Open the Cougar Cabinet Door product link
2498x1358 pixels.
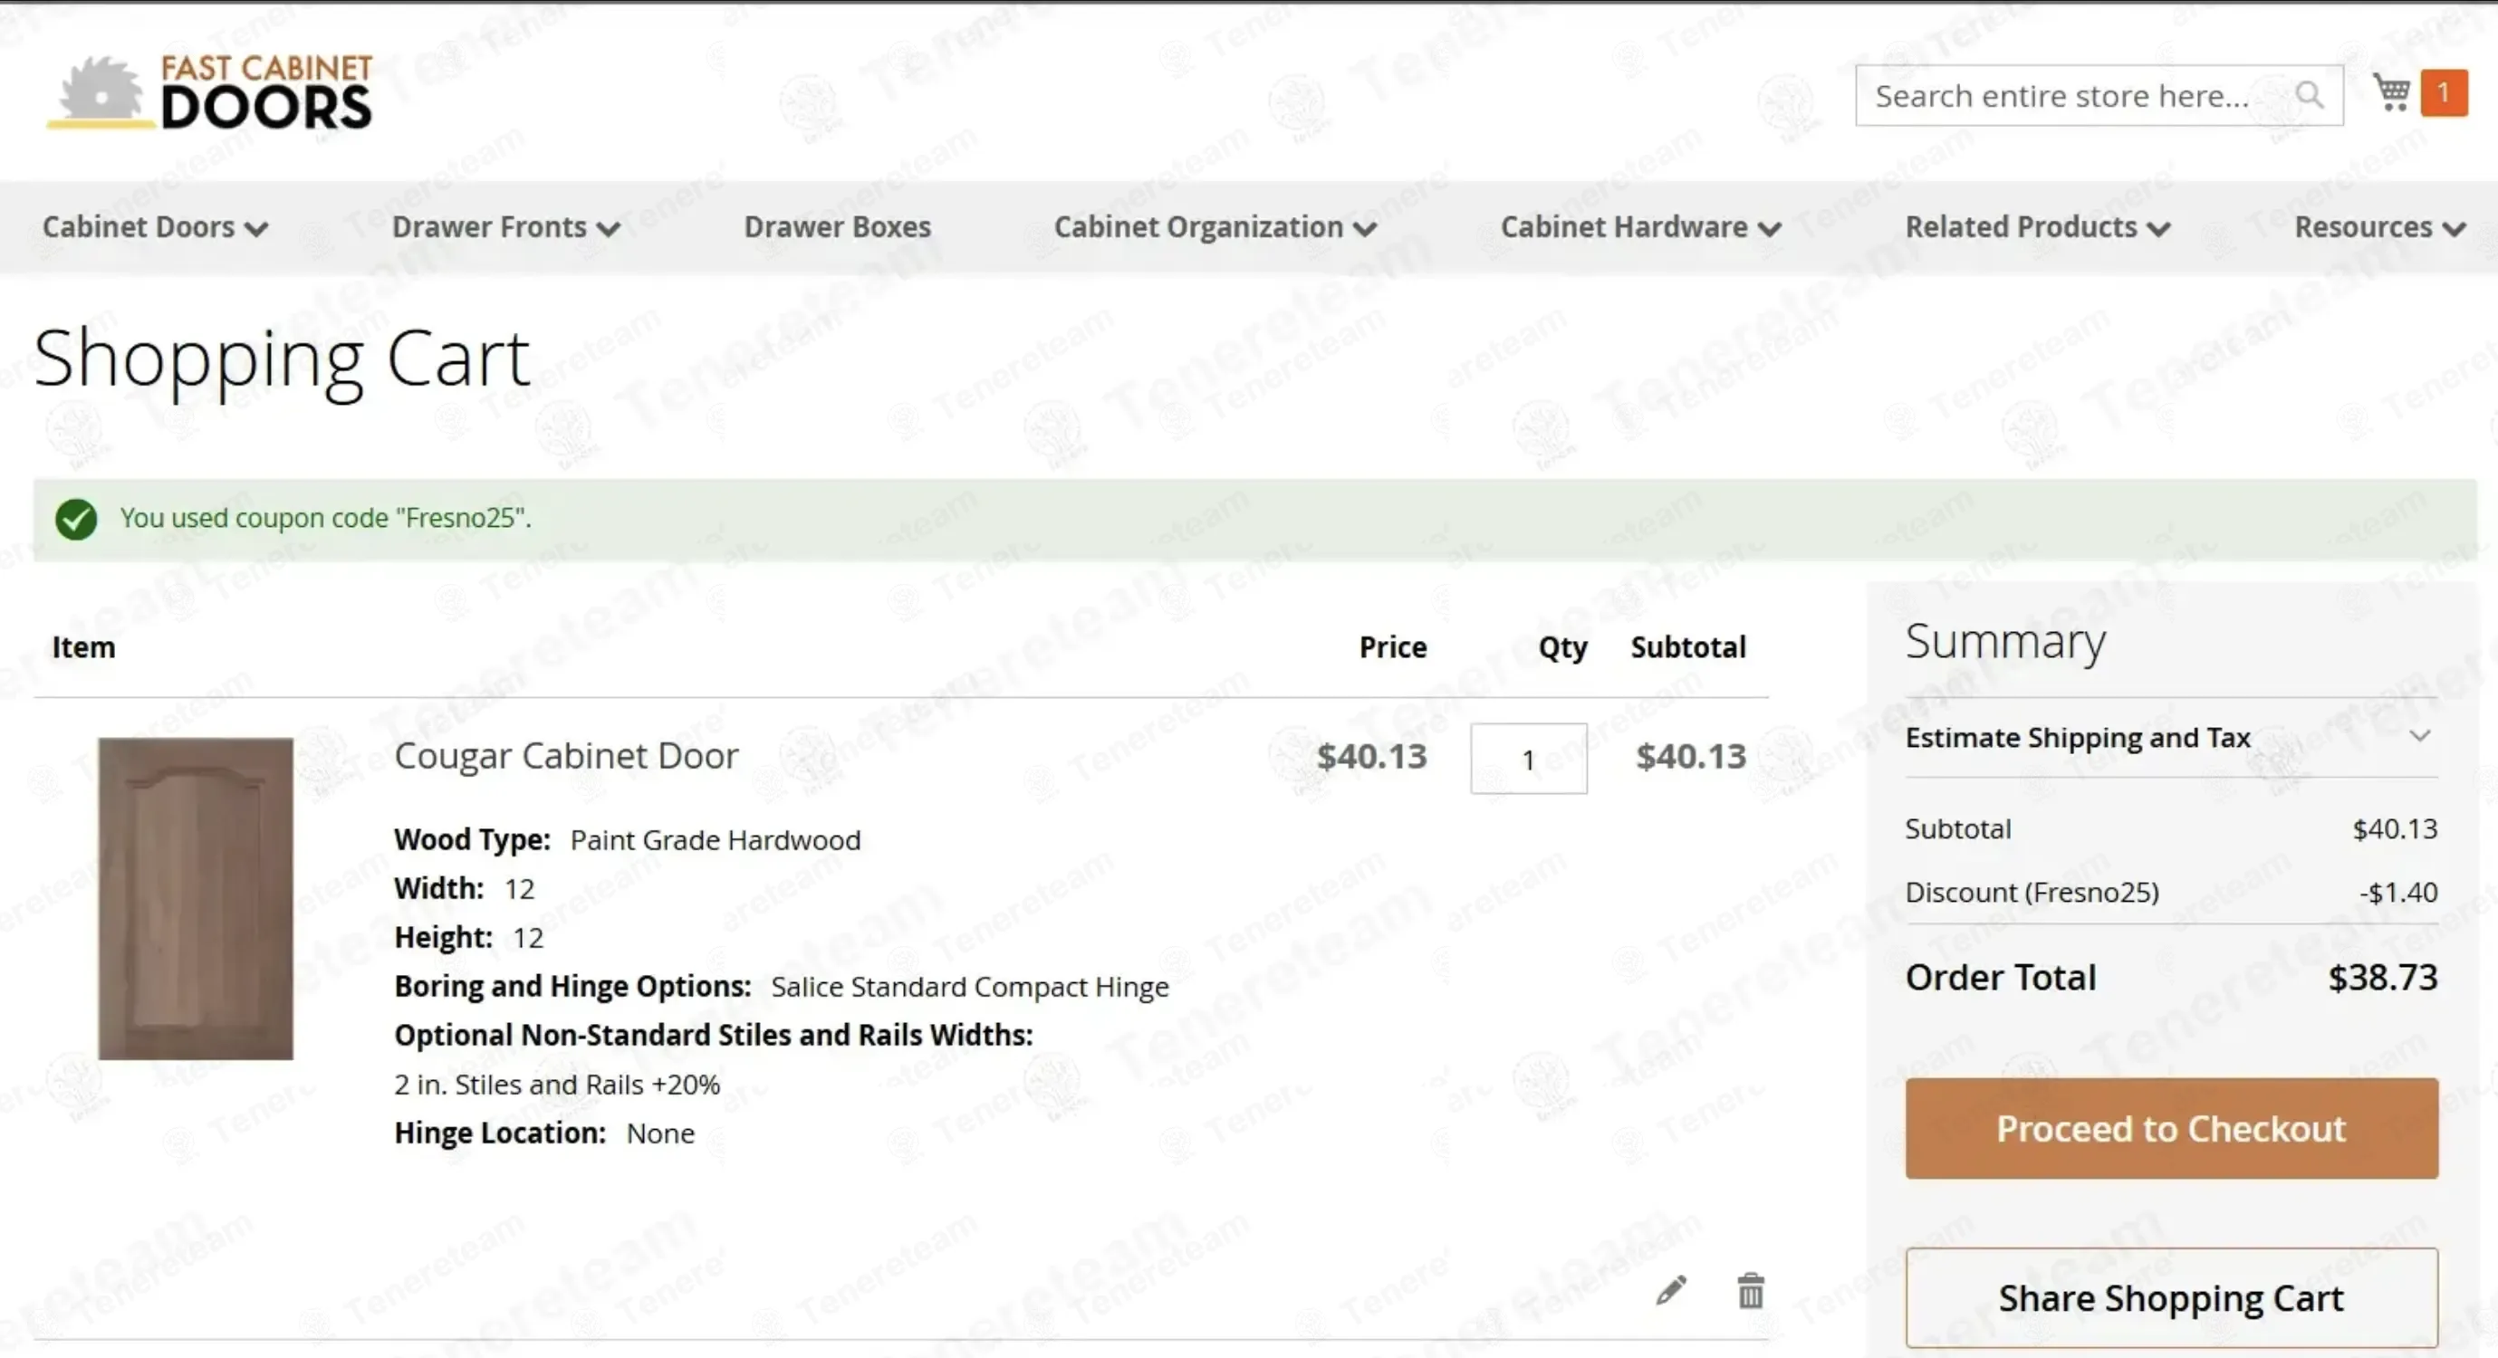[566, 756]
